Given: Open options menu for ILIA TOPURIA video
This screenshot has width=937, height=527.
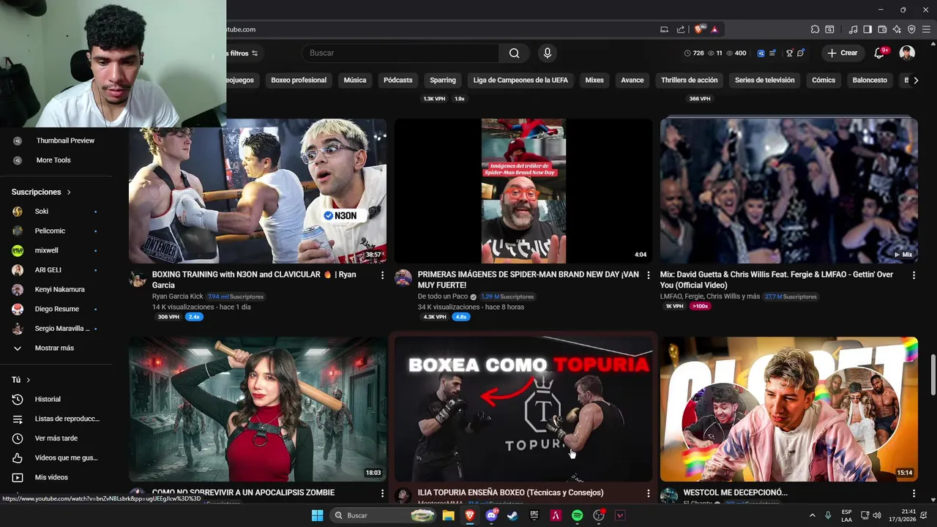Looking at the screenshot, I should [648, 493].
